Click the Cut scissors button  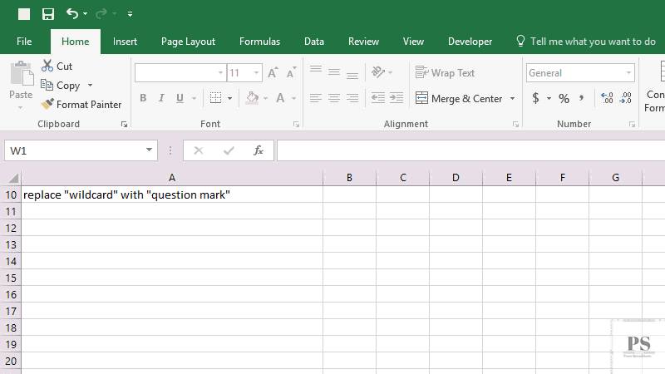click(x=57, y=66)
